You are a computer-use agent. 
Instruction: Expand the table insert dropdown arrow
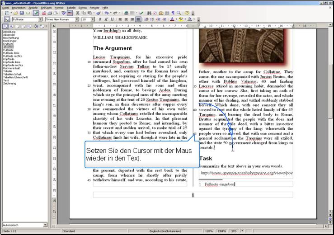(x=136, y=13)
